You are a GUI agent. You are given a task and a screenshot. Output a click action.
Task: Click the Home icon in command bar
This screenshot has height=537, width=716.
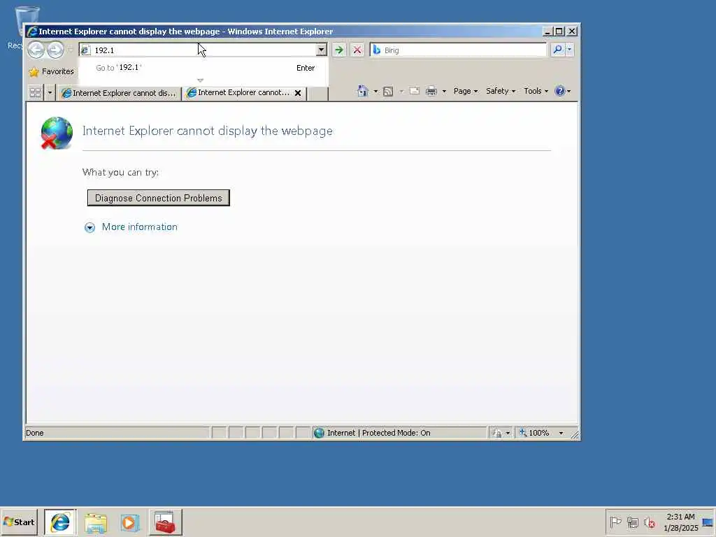[363, 91]
